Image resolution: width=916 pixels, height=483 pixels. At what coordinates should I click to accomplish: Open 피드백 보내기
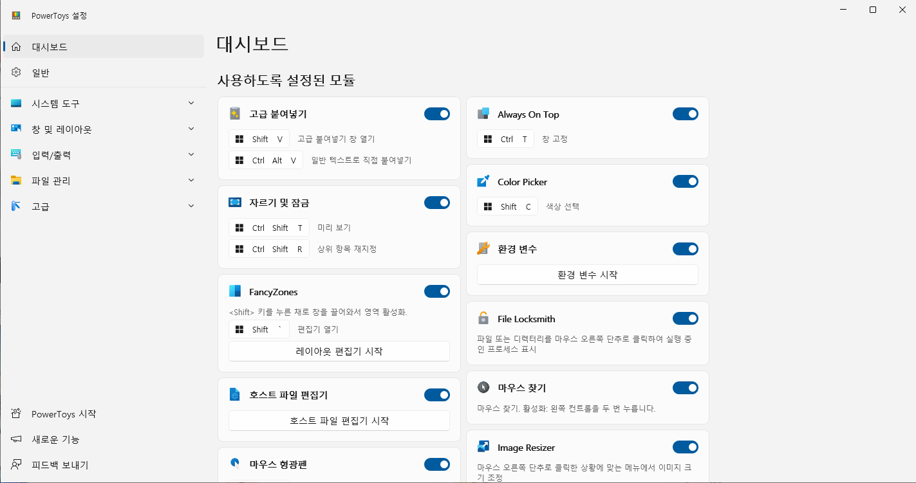pos(104,465)
